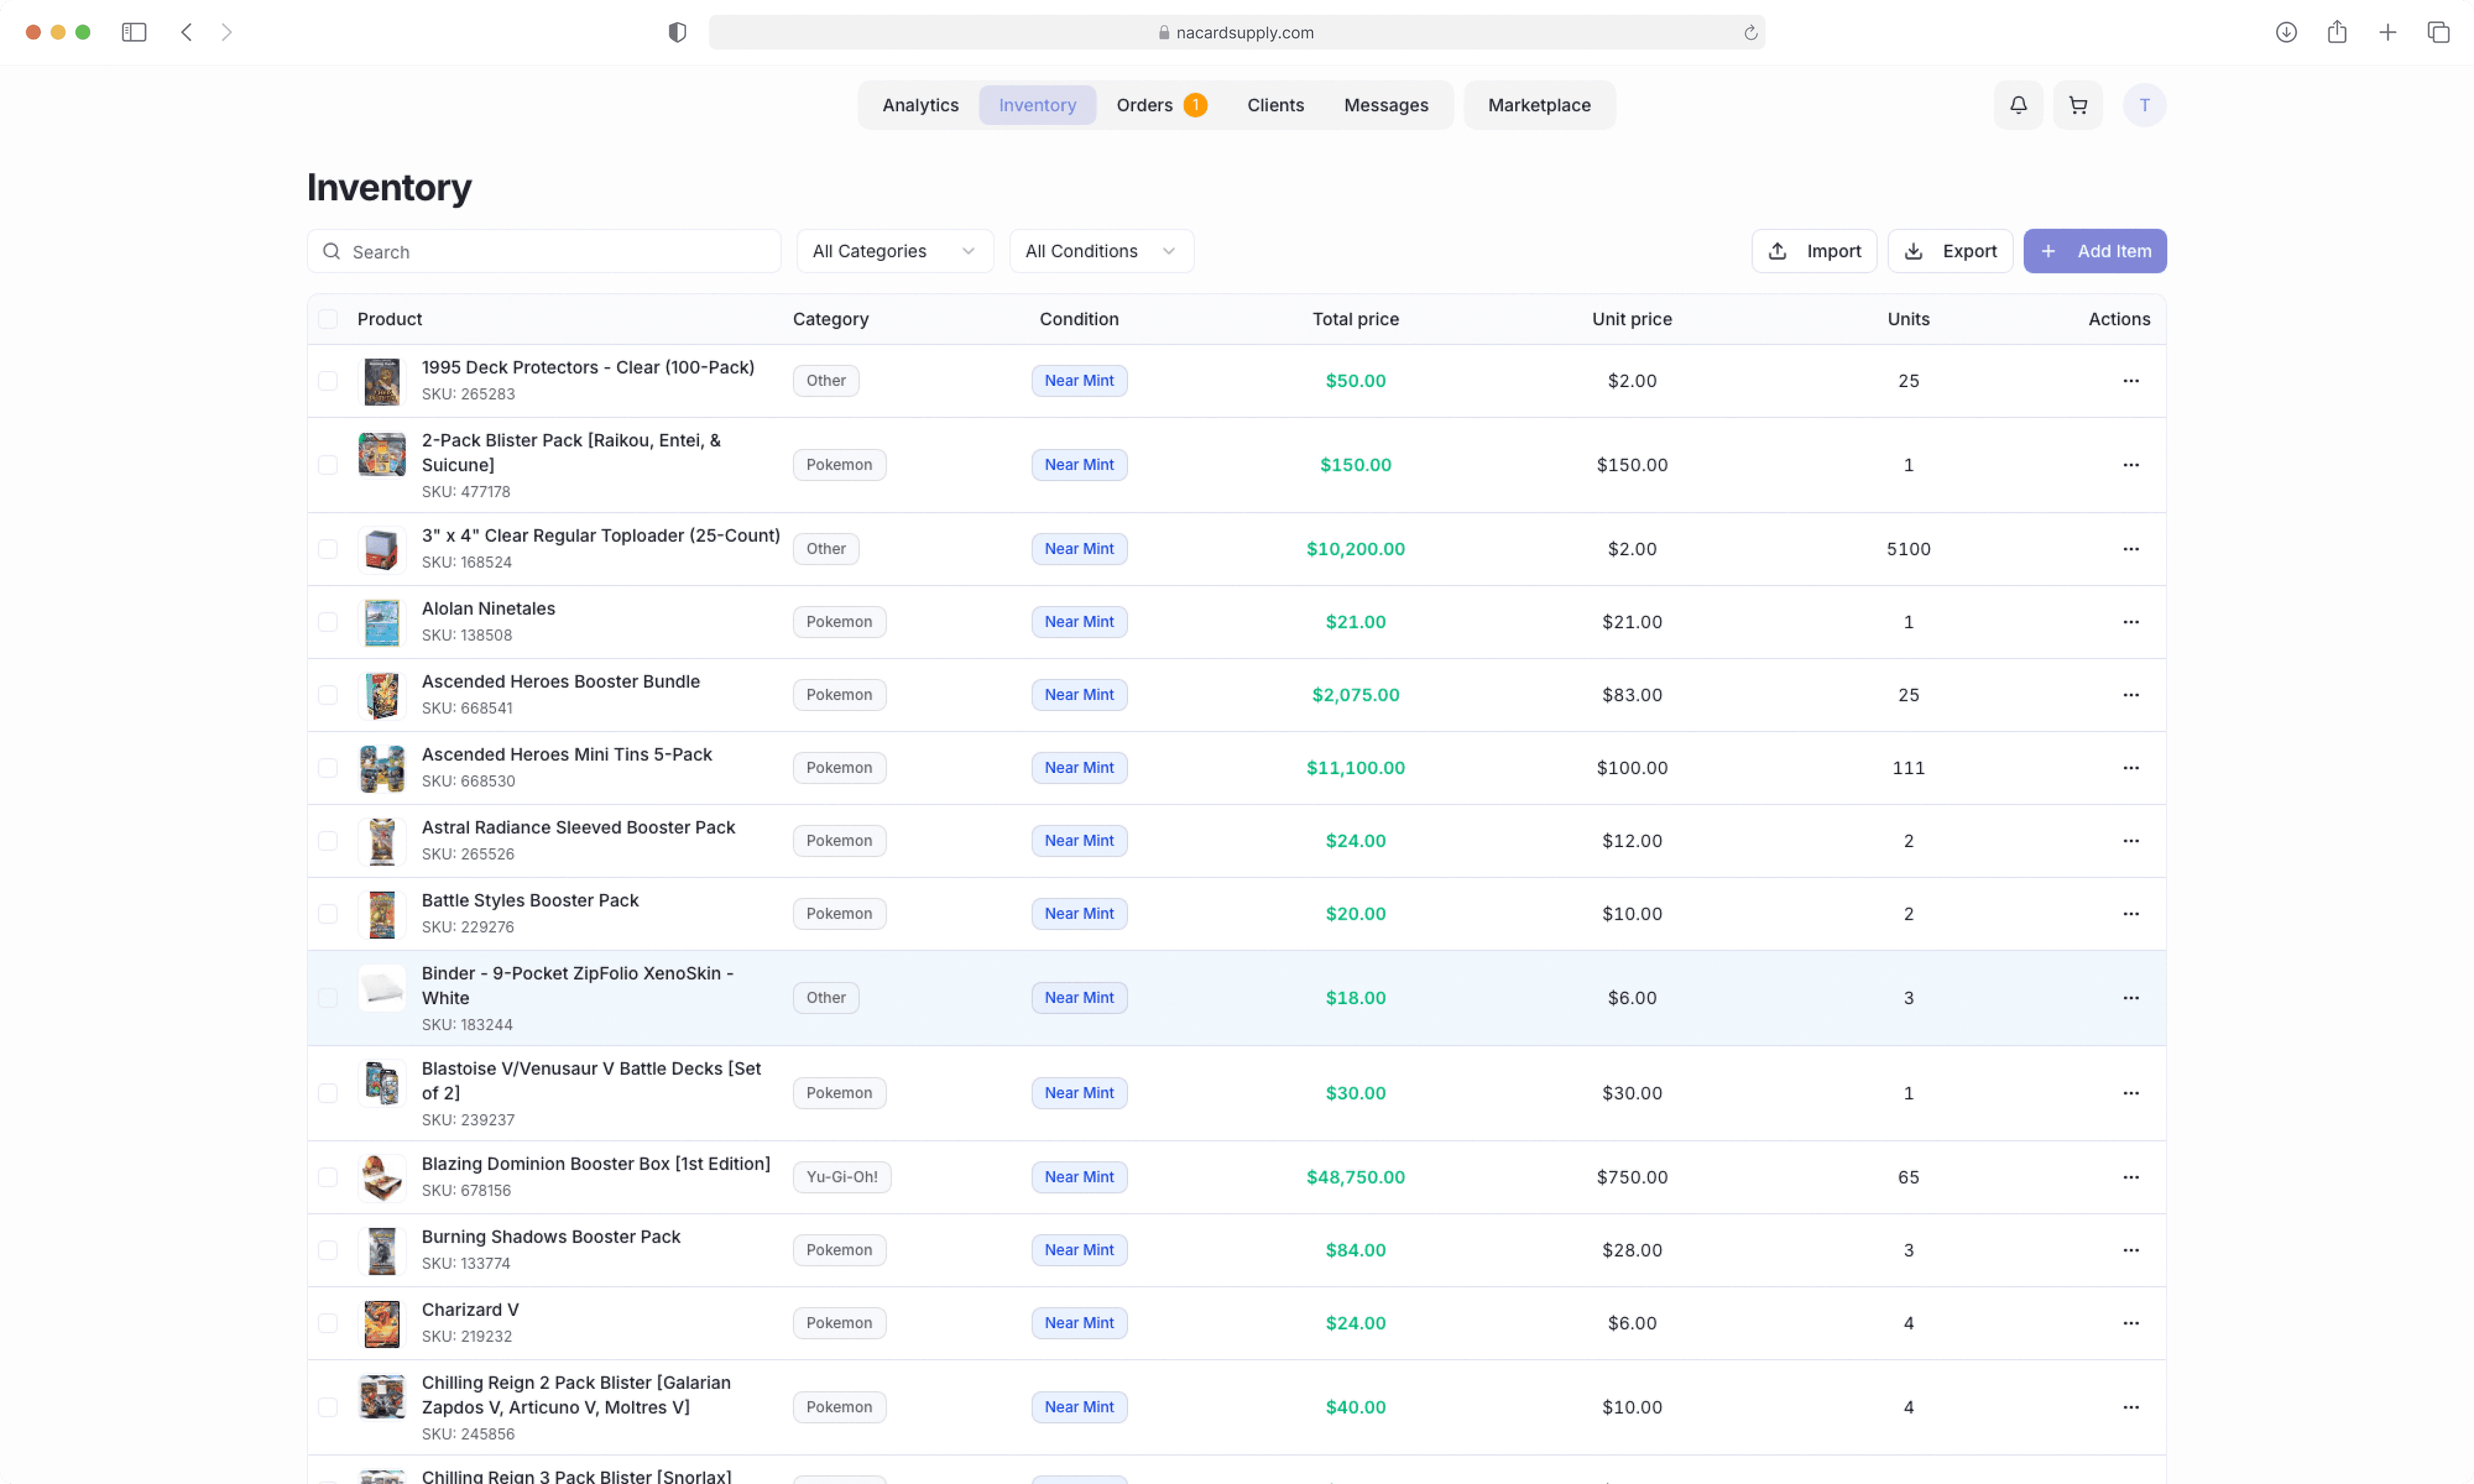
Task: Click SKU: 183244 text
Action: (x=467, y=1025)
